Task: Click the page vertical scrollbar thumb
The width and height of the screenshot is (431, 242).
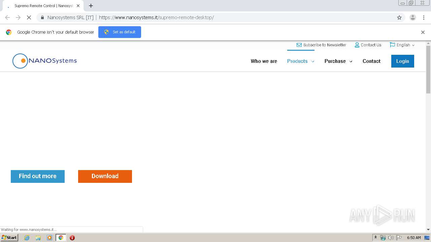Action: click(x=428, y=70)
